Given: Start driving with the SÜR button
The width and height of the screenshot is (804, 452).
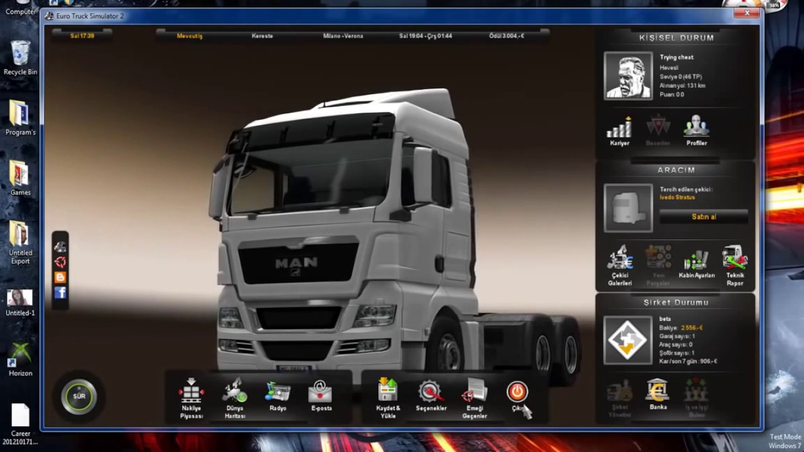Looking at the screenshot, I should (79, 396).
